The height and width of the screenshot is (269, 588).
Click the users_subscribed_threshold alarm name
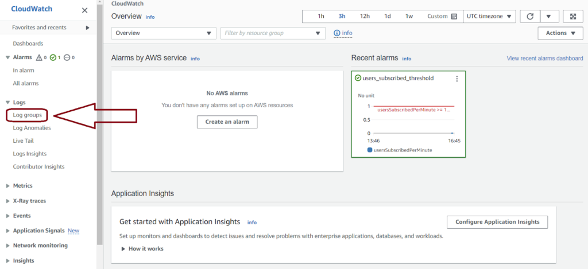coord(399,79)
